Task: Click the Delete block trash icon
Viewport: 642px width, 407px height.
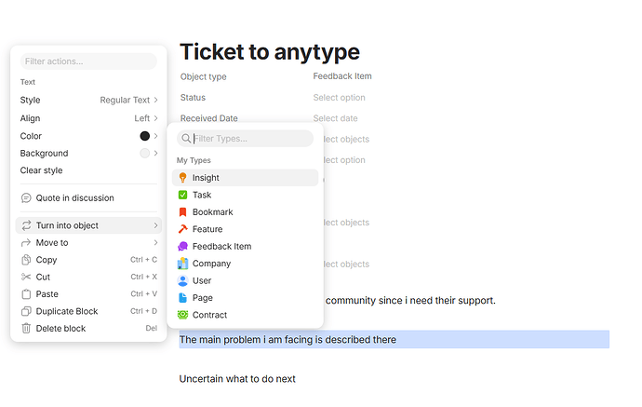Action: coord(26,329)
